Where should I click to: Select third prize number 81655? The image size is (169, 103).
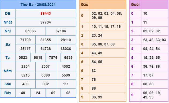tap(46, 40)
